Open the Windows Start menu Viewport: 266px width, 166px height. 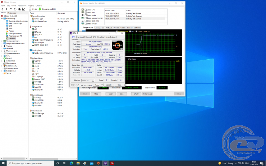(x=3, y=163)
